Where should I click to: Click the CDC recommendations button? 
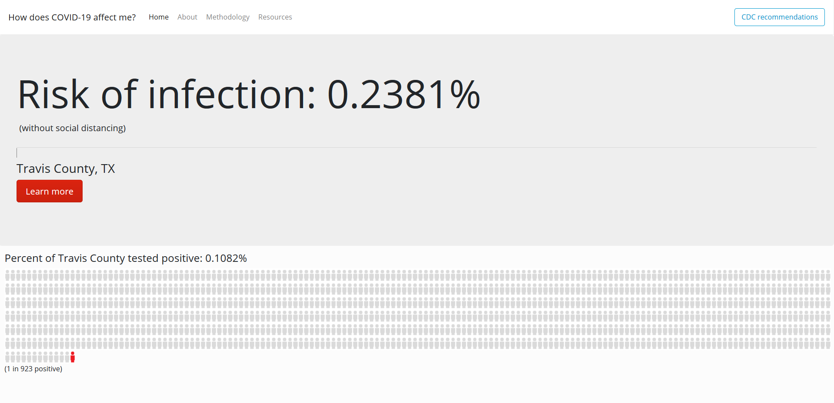tap(779, 17)
